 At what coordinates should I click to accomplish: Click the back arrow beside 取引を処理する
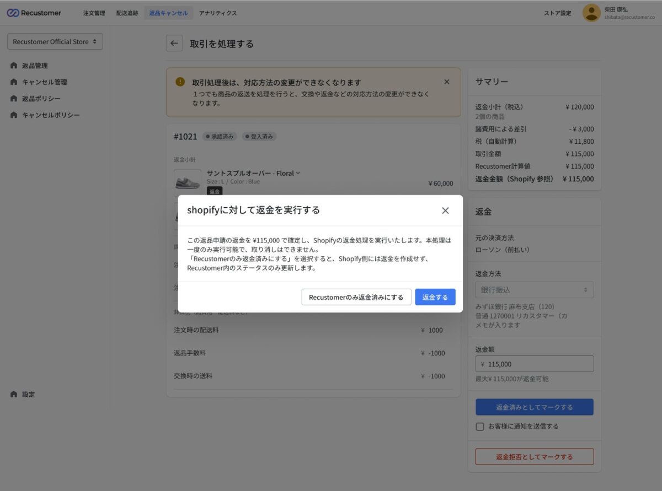pyautogui.click(x=174, y=43)
